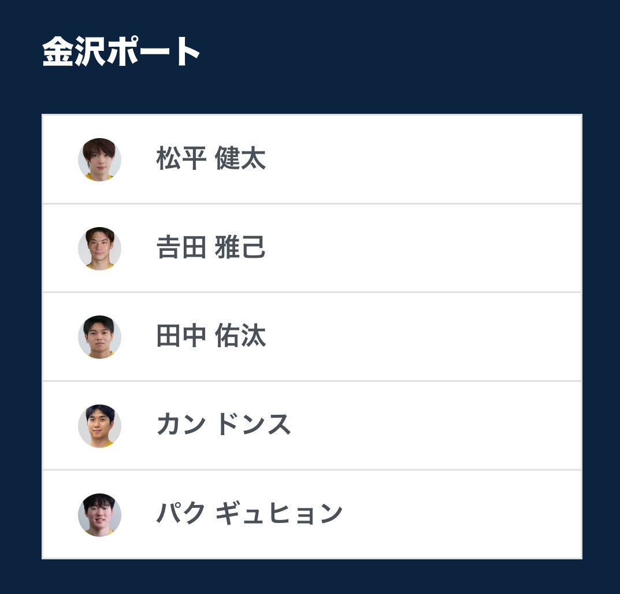Select the 松平 健太 name link
Viewport: 620px width, 594px height.
(x=211, y=158)
